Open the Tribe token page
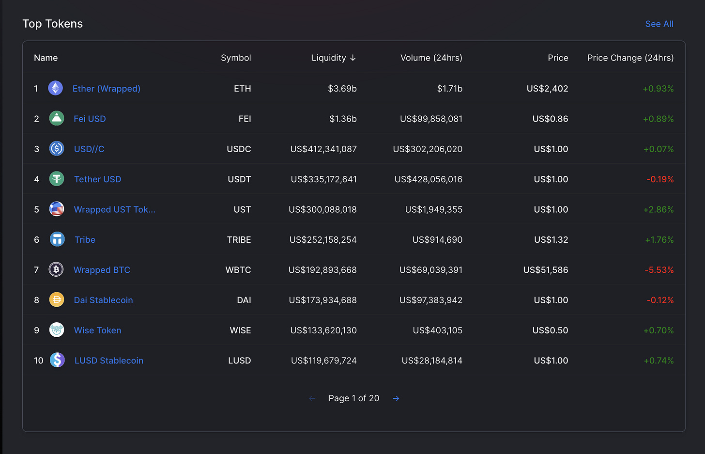705x454 pixels. (x=85, y=240)
